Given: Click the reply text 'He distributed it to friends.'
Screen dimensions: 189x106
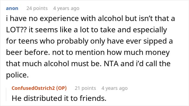Looking at the screenshot, I should pos(59,98).
